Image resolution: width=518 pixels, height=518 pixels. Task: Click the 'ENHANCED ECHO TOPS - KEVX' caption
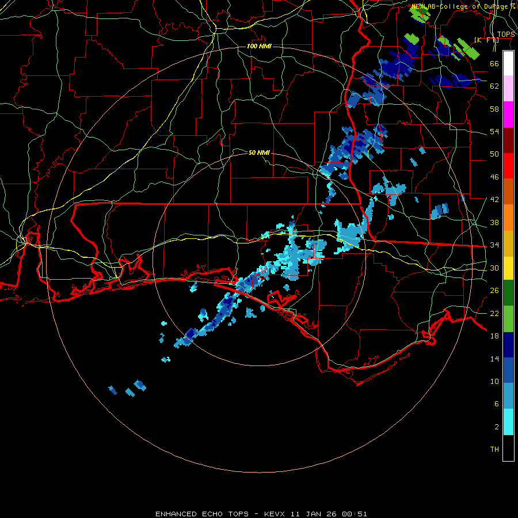click(x=220, y=514)
